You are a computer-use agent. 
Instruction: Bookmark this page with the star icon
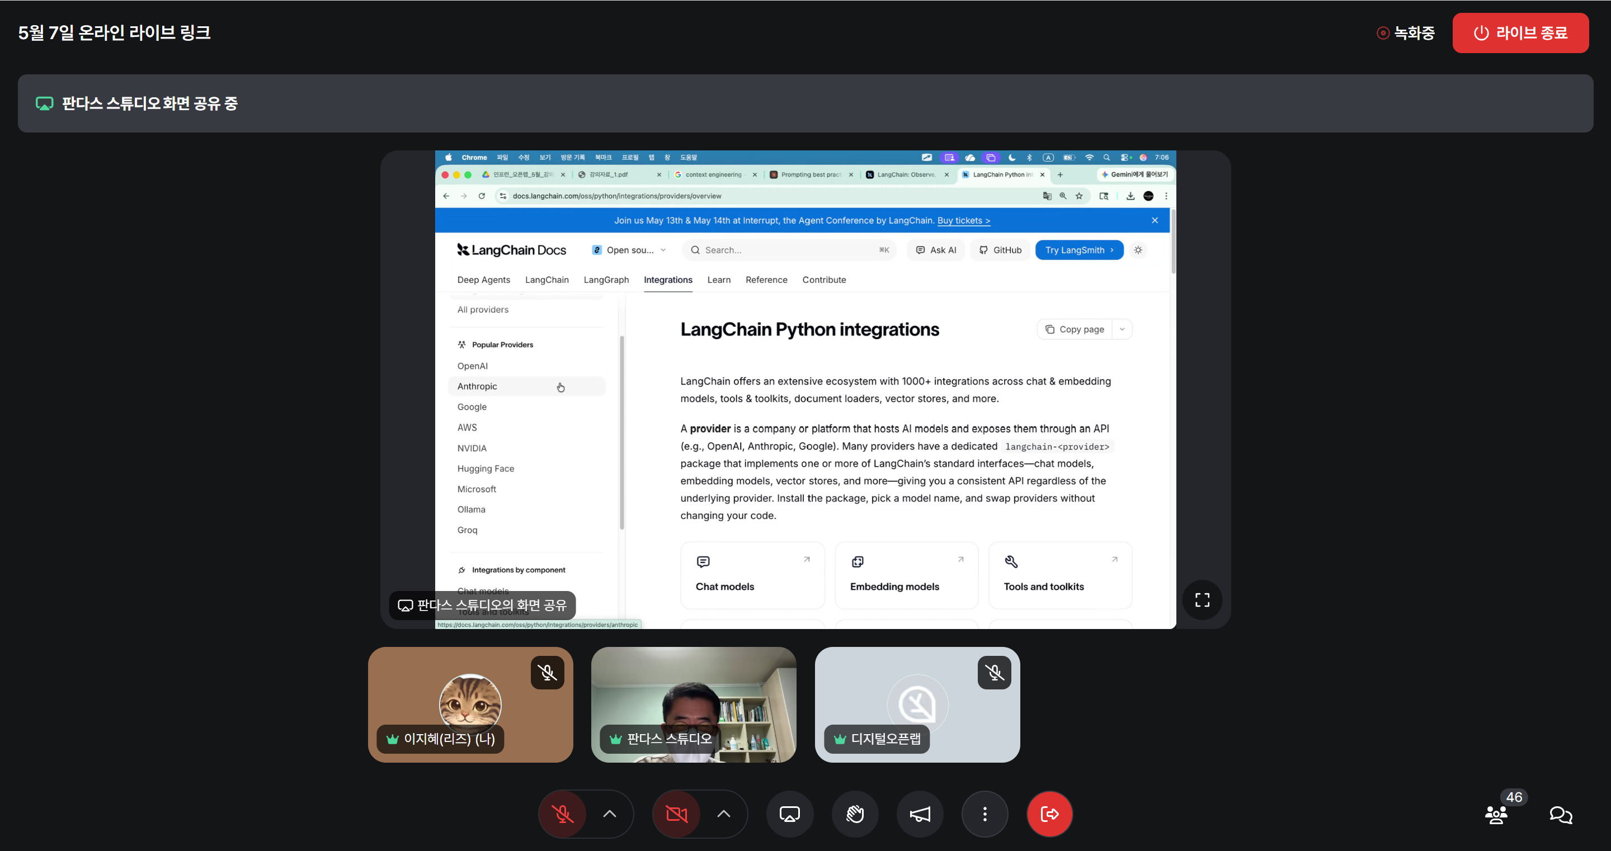coord(1079,196)
